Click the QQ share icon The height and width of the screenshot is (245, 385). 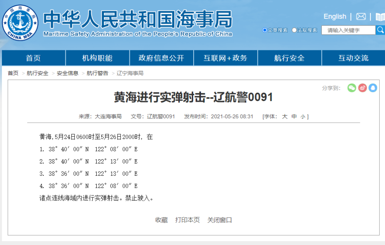372,88
